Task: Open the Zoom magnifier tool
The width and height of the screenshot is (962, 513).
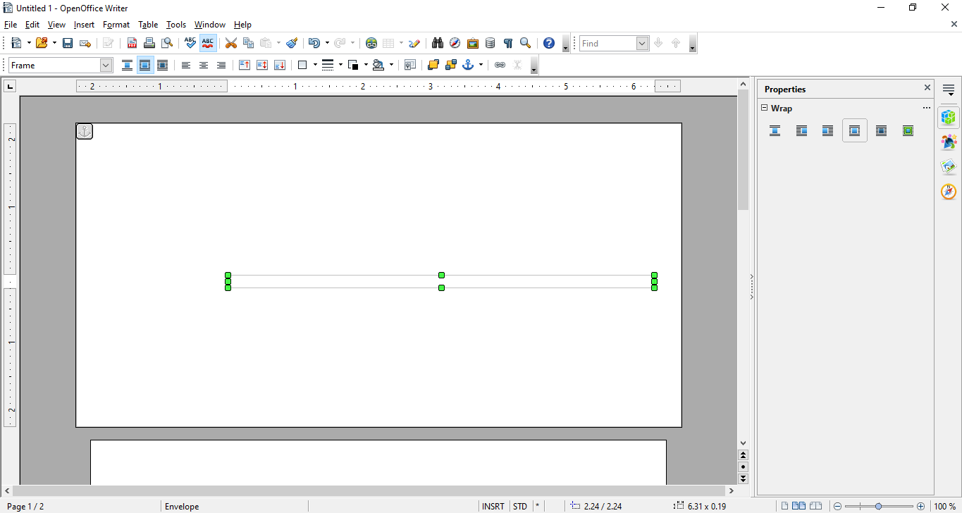Action: 525,43
